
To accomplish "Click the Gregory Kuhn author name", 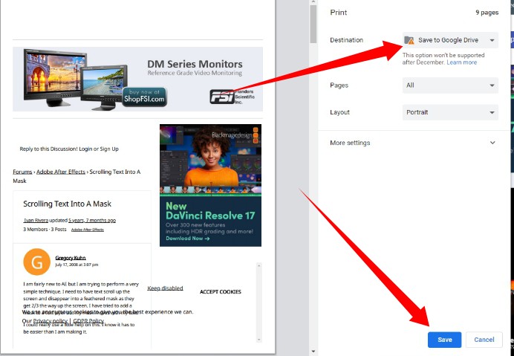I will coord(71,258).
